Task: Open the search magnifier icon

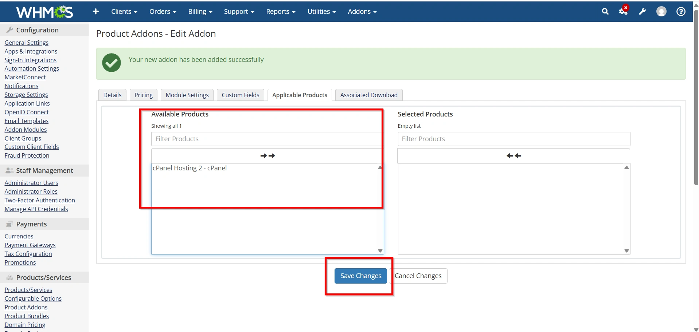Action: (x=605, y=12)
